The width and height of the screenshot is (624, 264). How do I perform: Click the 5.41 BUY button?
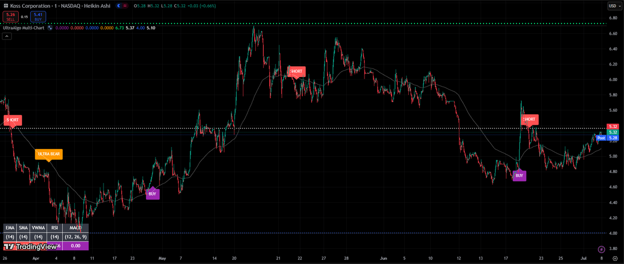pyautogui.click(x=38, y=17)
